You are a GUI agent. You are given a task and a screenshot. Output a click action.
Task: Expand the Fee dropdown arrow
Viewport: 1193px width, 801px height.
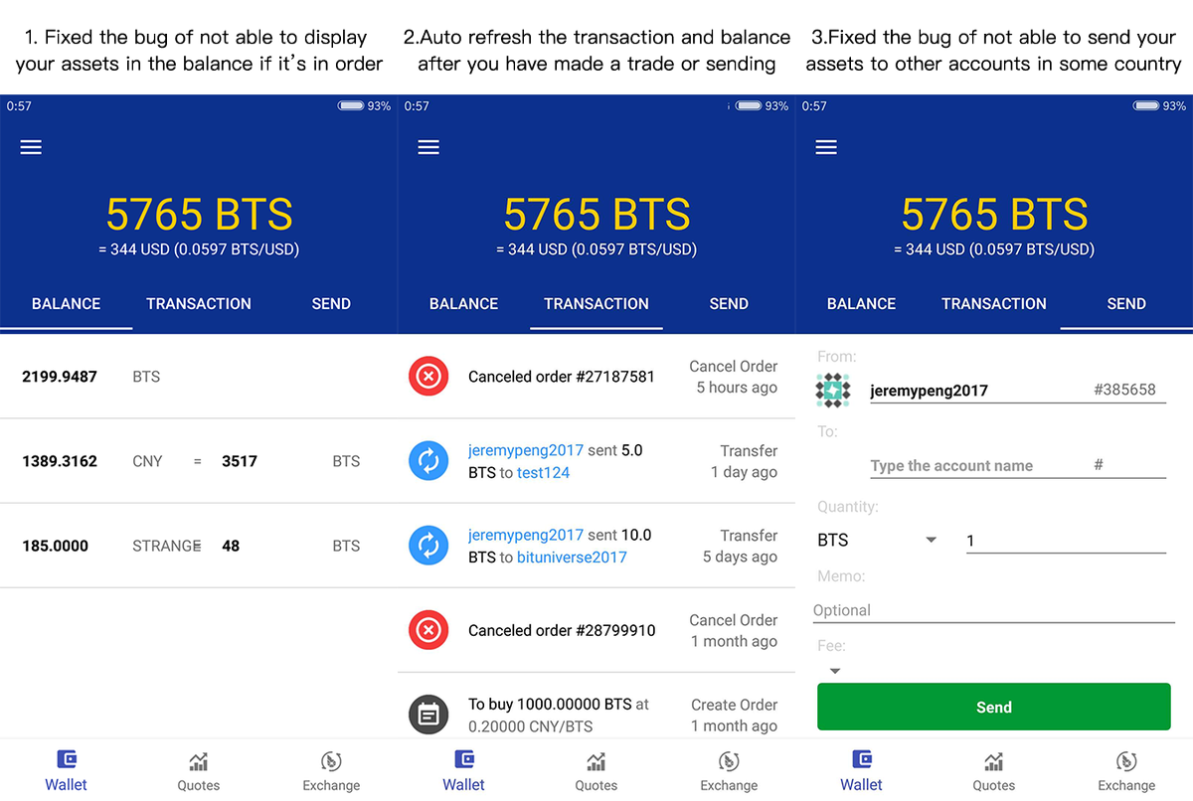[835, 671]
